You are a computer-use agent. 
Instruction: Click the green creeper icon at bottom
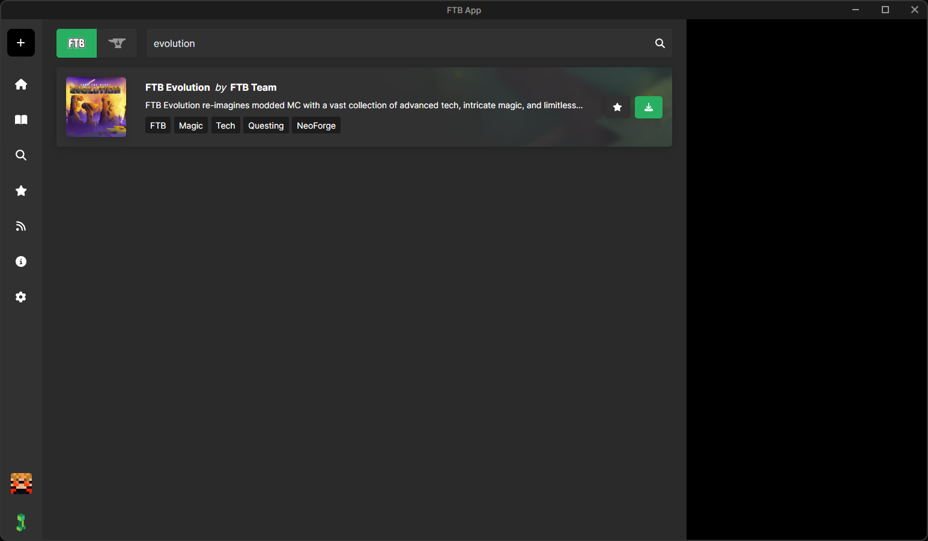21,522
